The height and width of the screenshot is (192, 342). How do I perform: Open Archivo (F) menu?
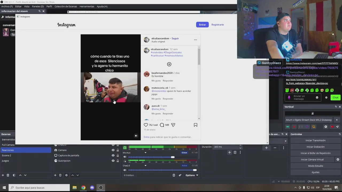click(x=7, y=6)
